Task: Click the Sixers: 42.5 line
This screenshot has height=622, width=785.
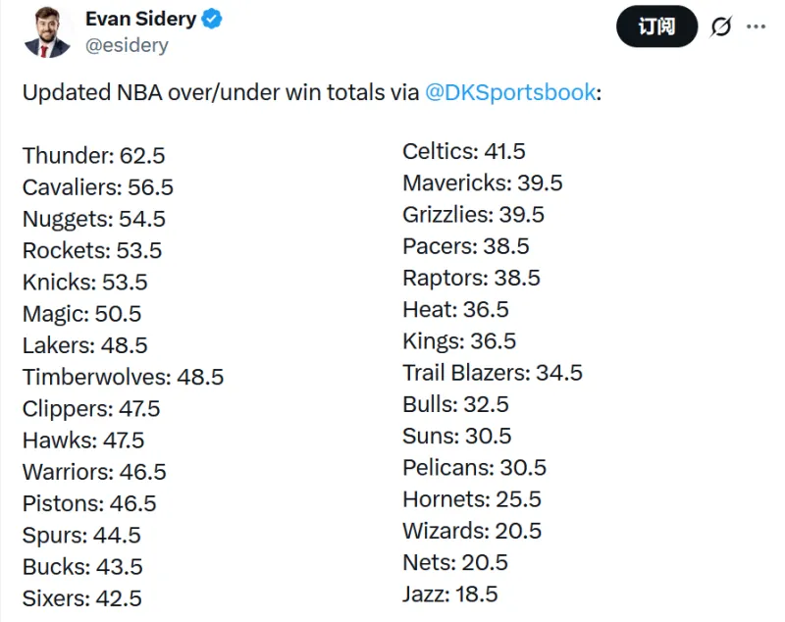Action: (x=81, y=598)
